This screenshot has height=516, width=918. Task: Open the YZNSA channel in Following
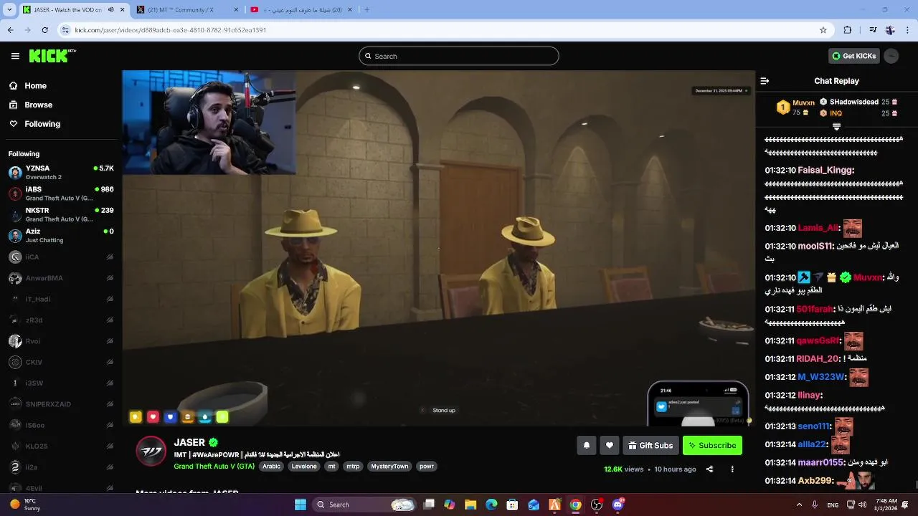point(61,172)
